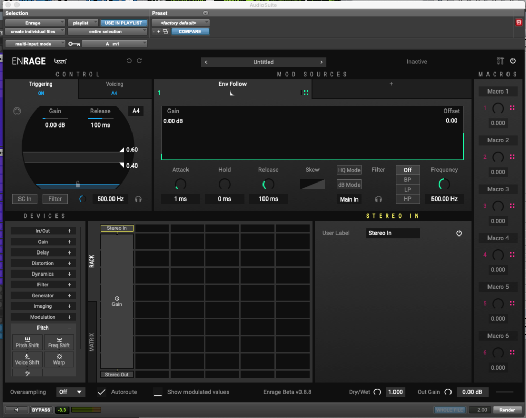
Task: Open the playlist dropdown
Action: click(x=83, y=23)
